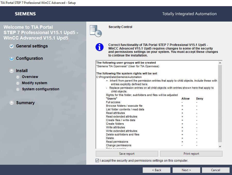Click the List folder contents / read data row
The height and width of the screenshot is (175, 232).
(x=152, y=109)
